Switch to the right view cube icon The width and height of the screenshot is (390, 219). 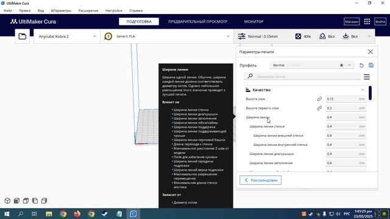[44, 201]
